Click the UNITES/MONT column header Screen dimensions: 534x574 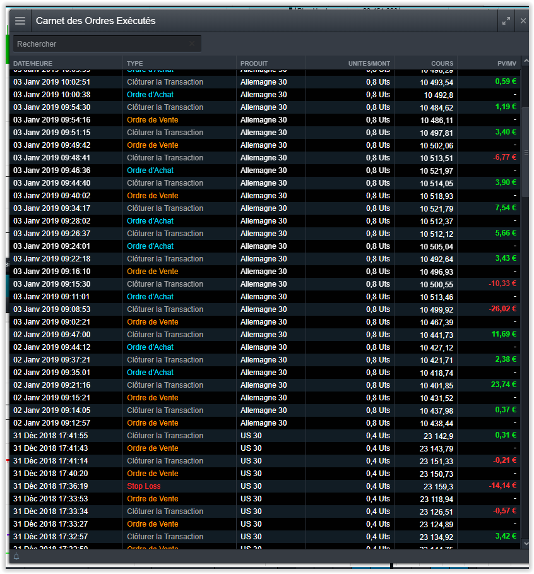[x=369, y=63]
